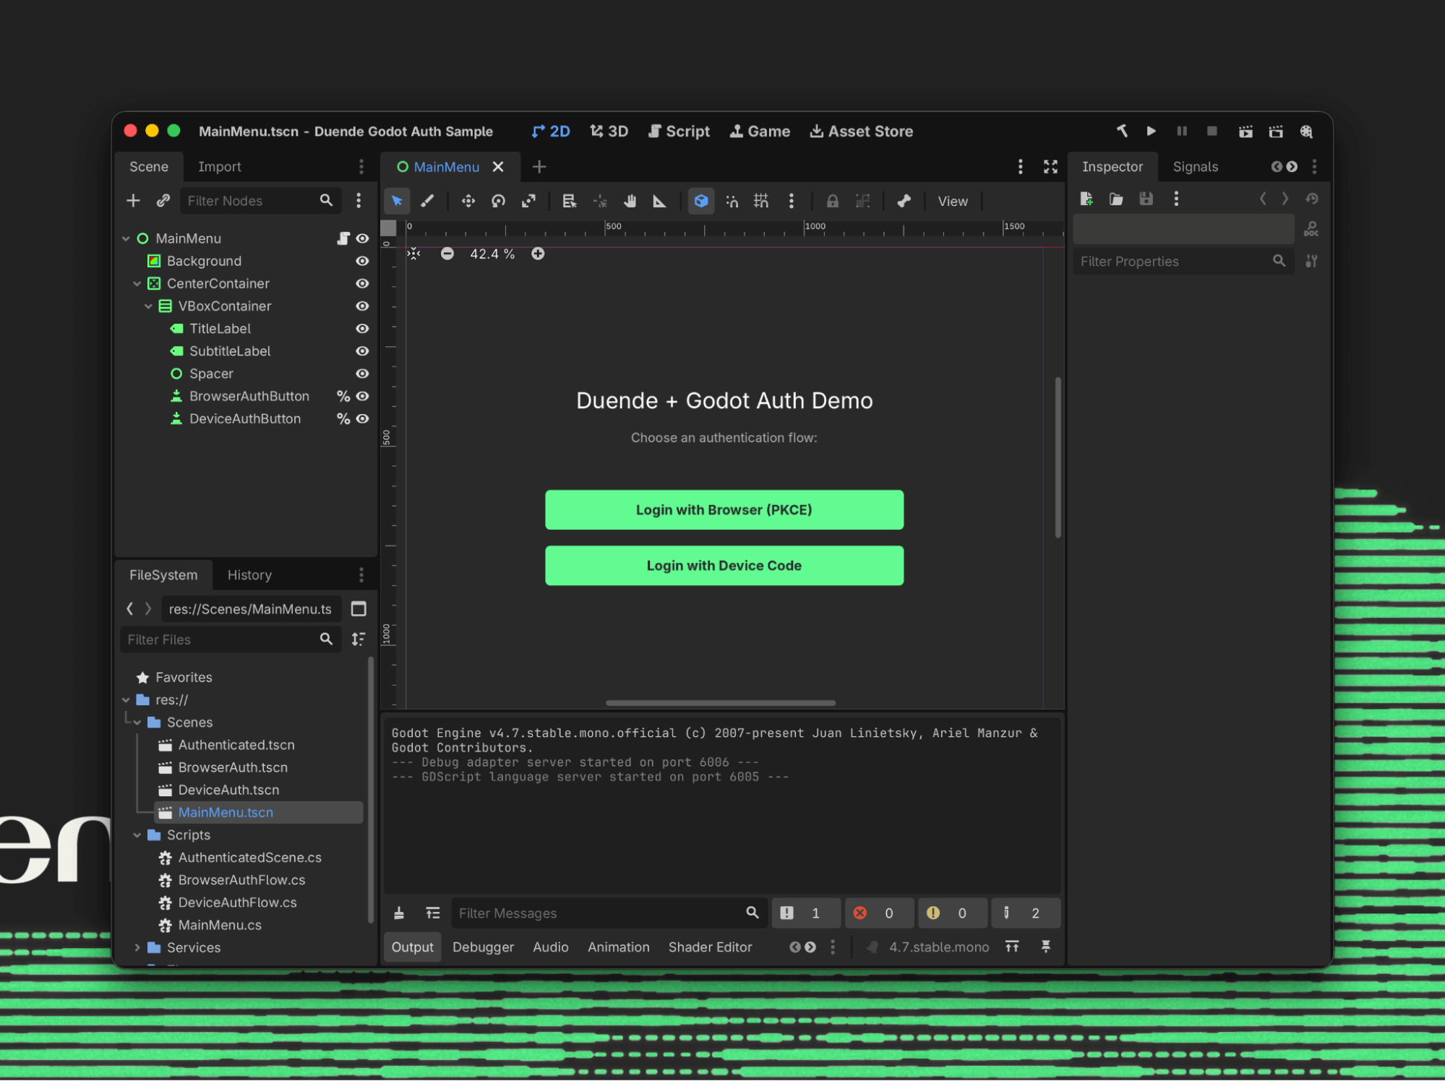Run the project with the play icon

[x=1151, y=131]
